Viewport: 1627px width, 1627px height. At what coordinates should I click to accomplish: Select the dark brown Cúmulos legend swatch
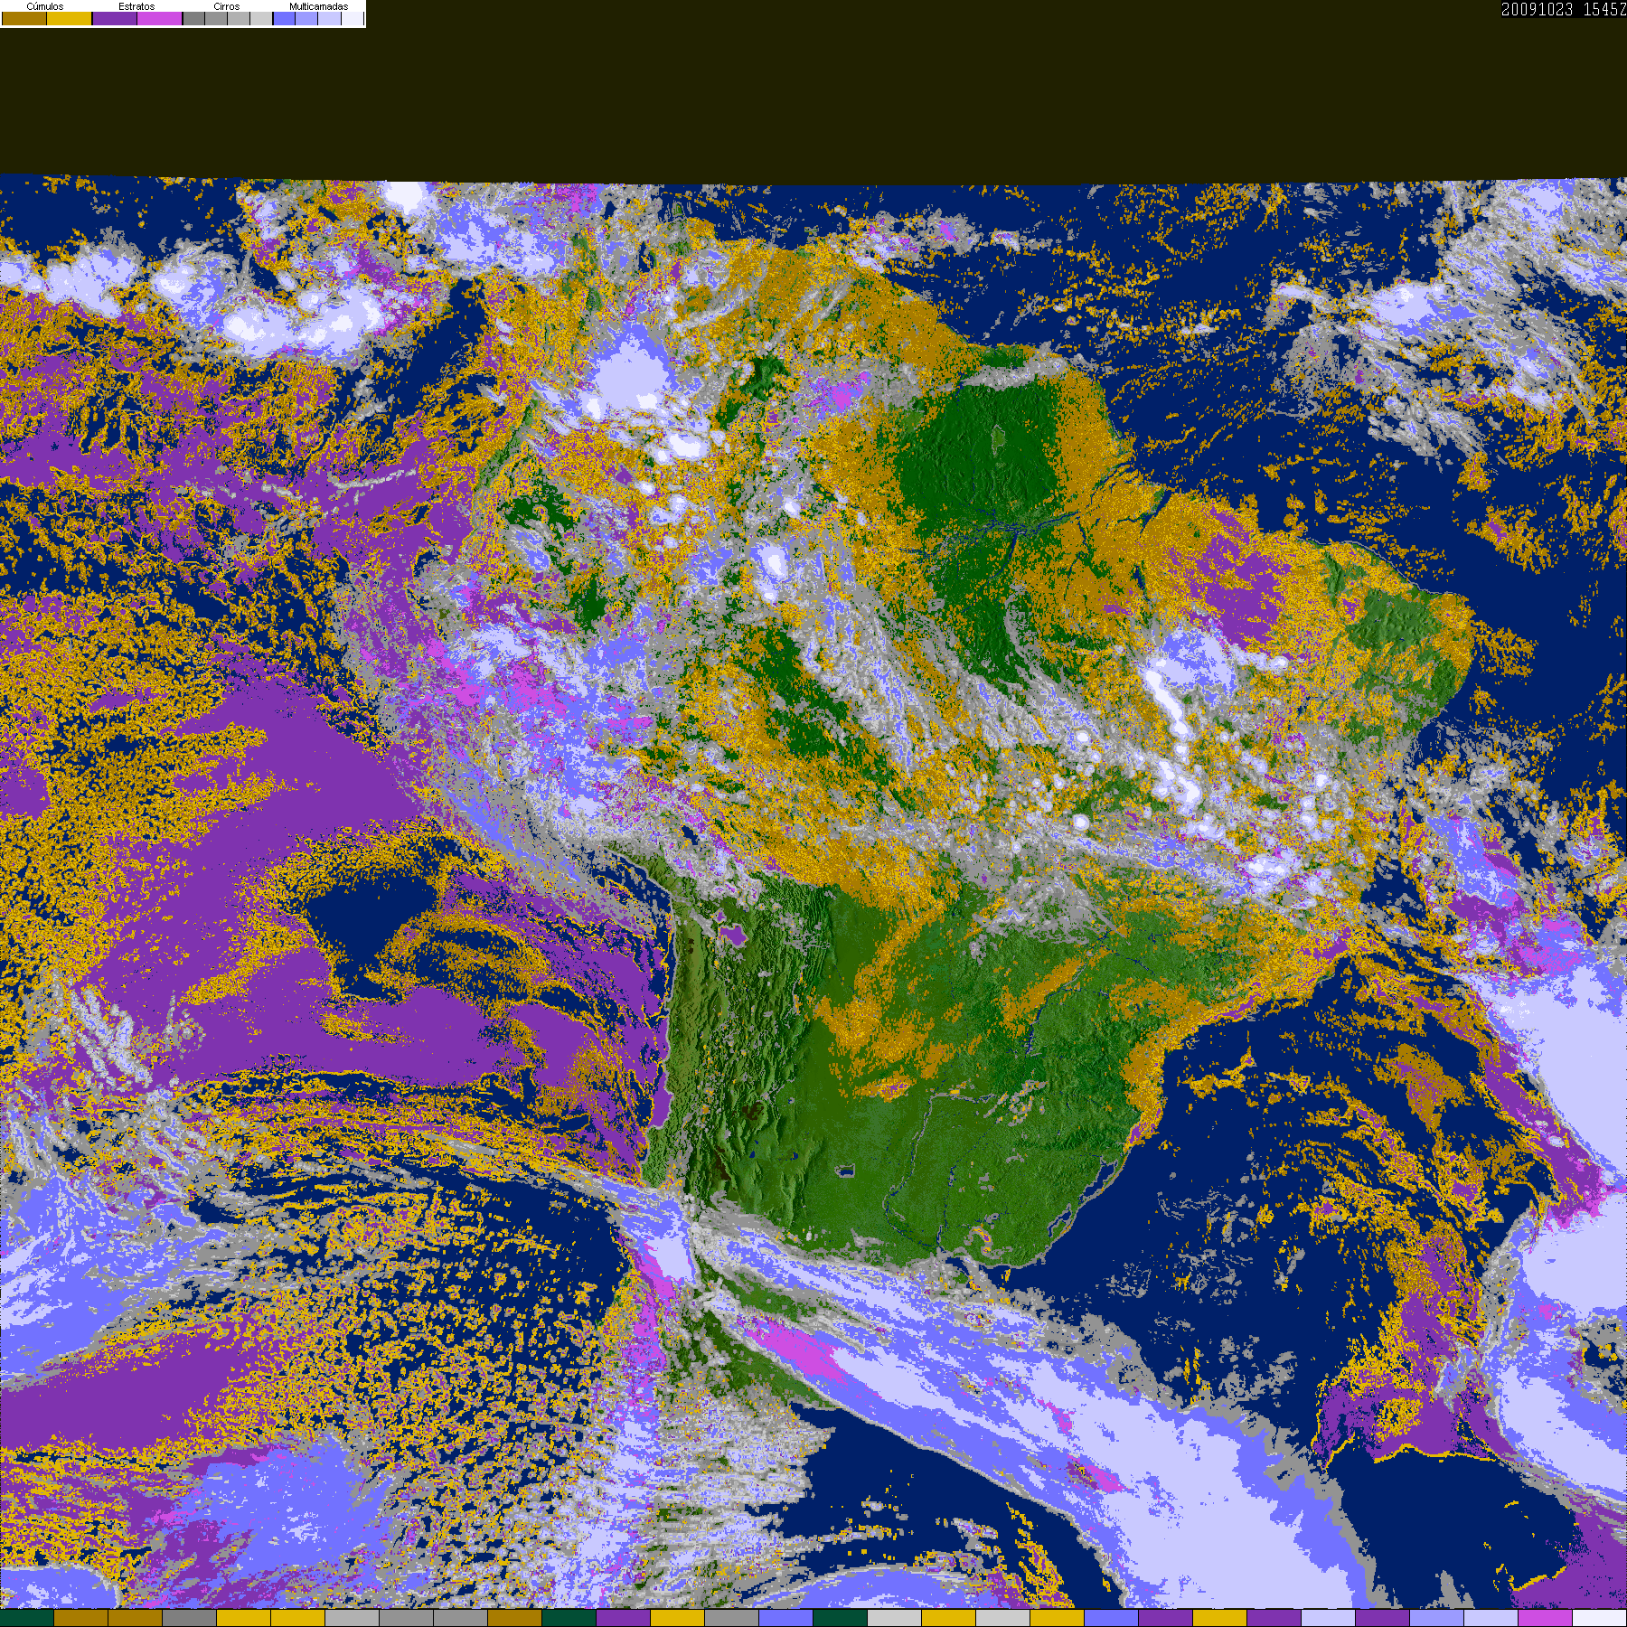click(x=24, y=18)
